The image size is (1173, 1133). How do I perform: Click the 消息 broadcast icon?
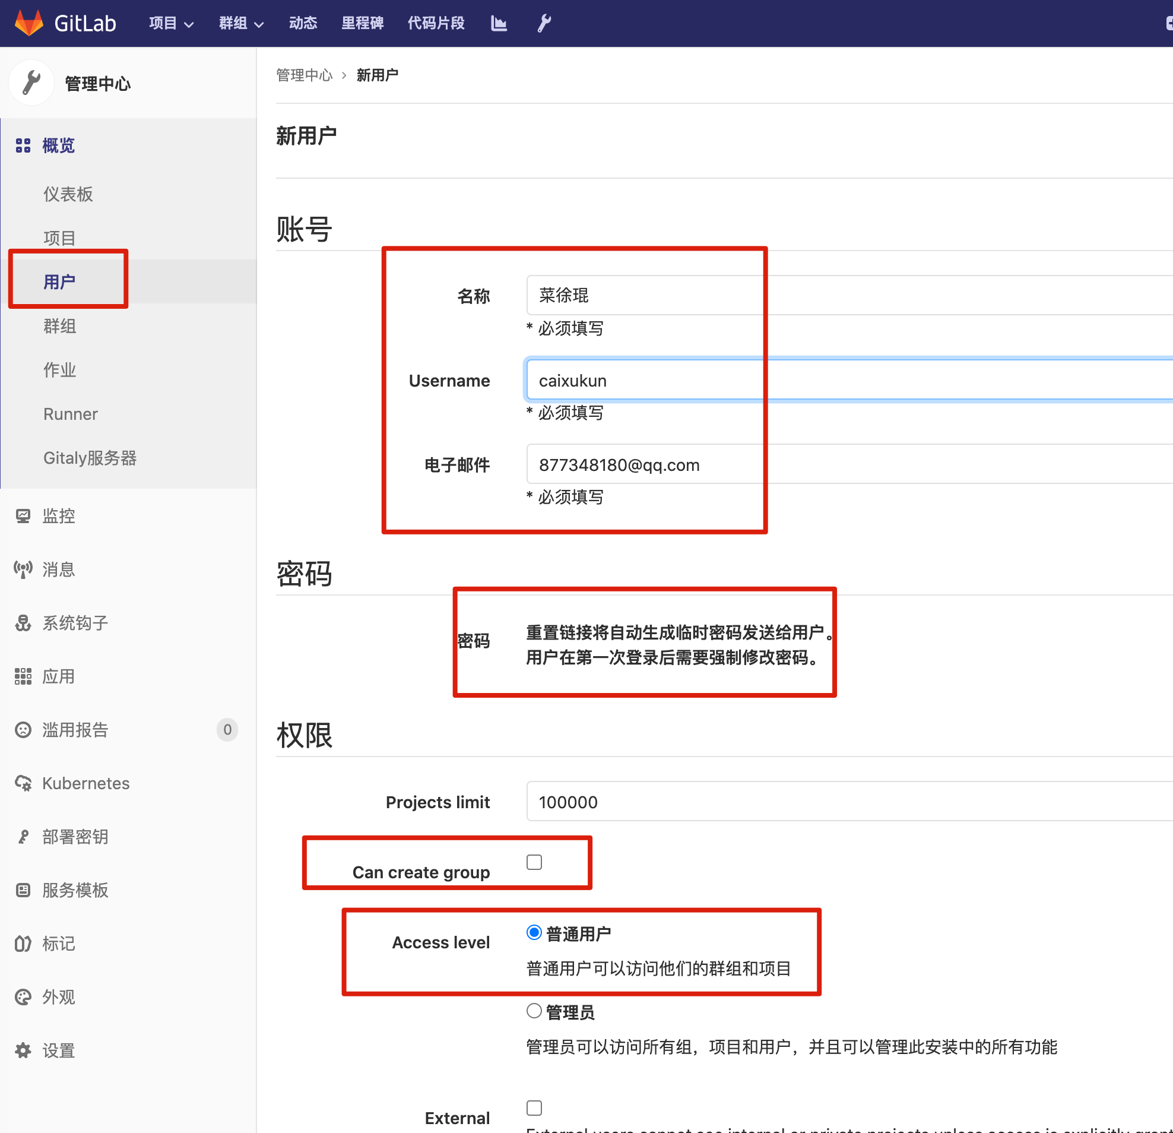tap(23, 569)
